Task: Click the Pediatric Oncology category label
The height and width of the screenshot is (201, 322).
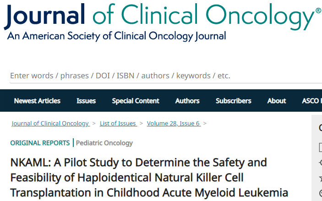Action: coord(104,143)
